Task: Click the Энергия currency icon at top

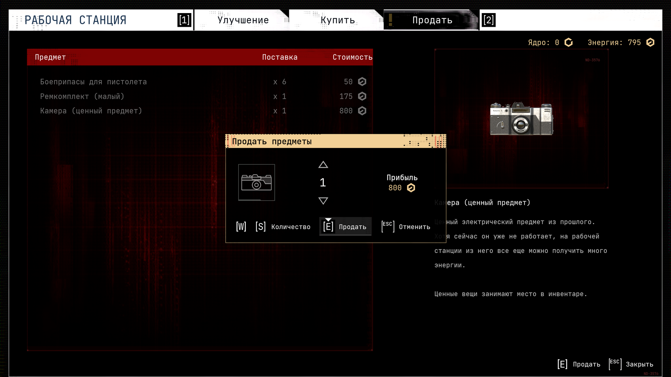Action: 650,43
